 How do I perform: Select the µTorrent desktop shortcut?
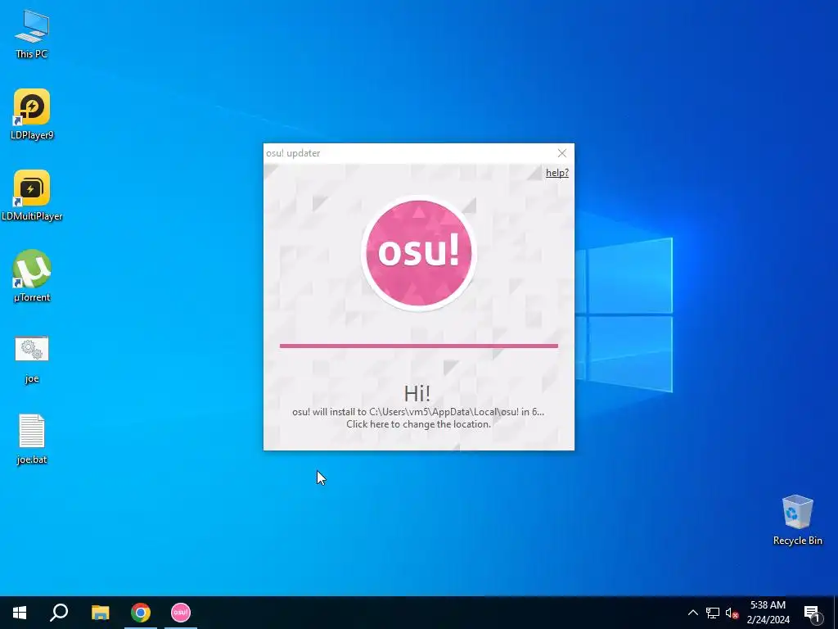coord(32,277)
